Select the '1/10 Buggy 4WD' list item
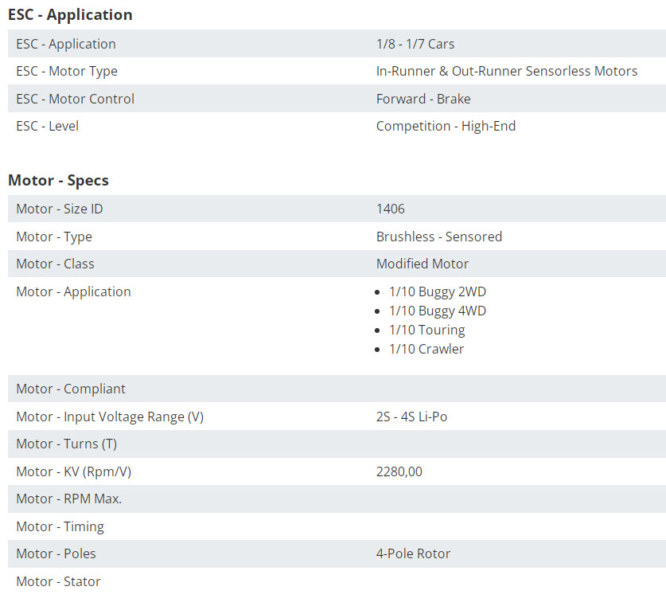 click(x=437, y=311)
